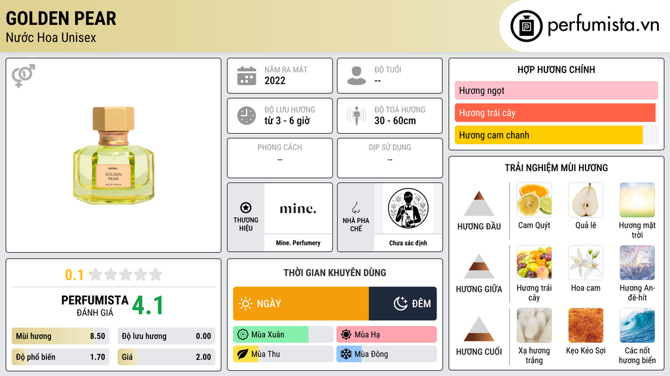This screenshot has width=670, height=376.
Task: Click the Chưa xác định perfumer label
Action: 408,243
